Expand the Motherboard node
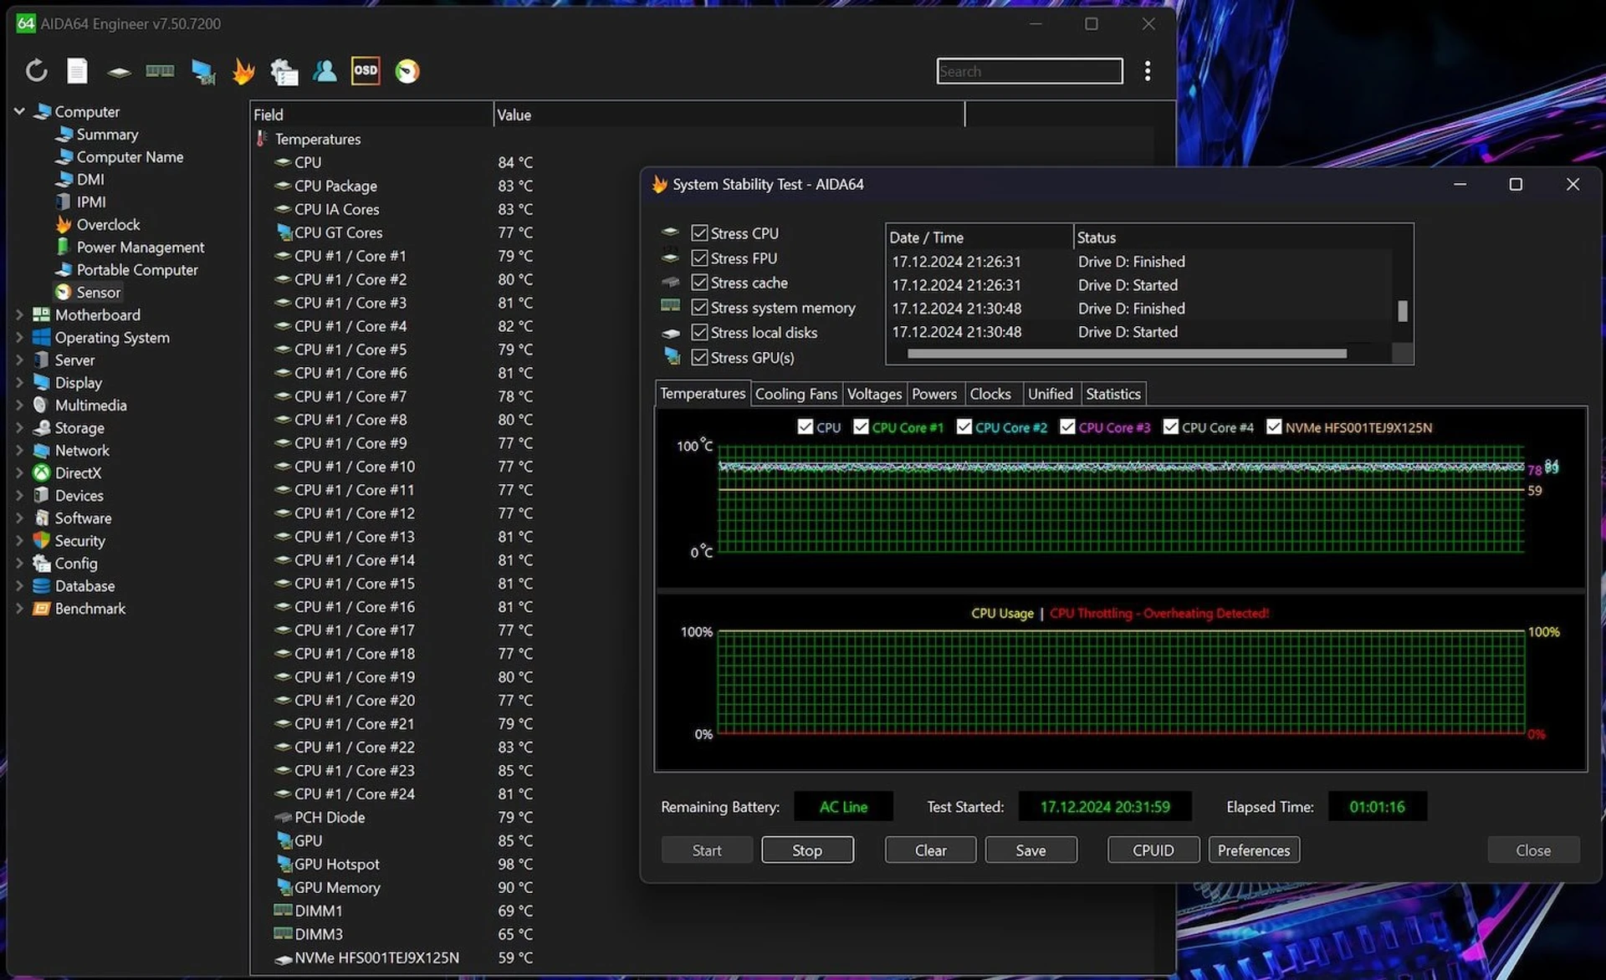Viewport: 1606px width, 980px height. (19, 315)
